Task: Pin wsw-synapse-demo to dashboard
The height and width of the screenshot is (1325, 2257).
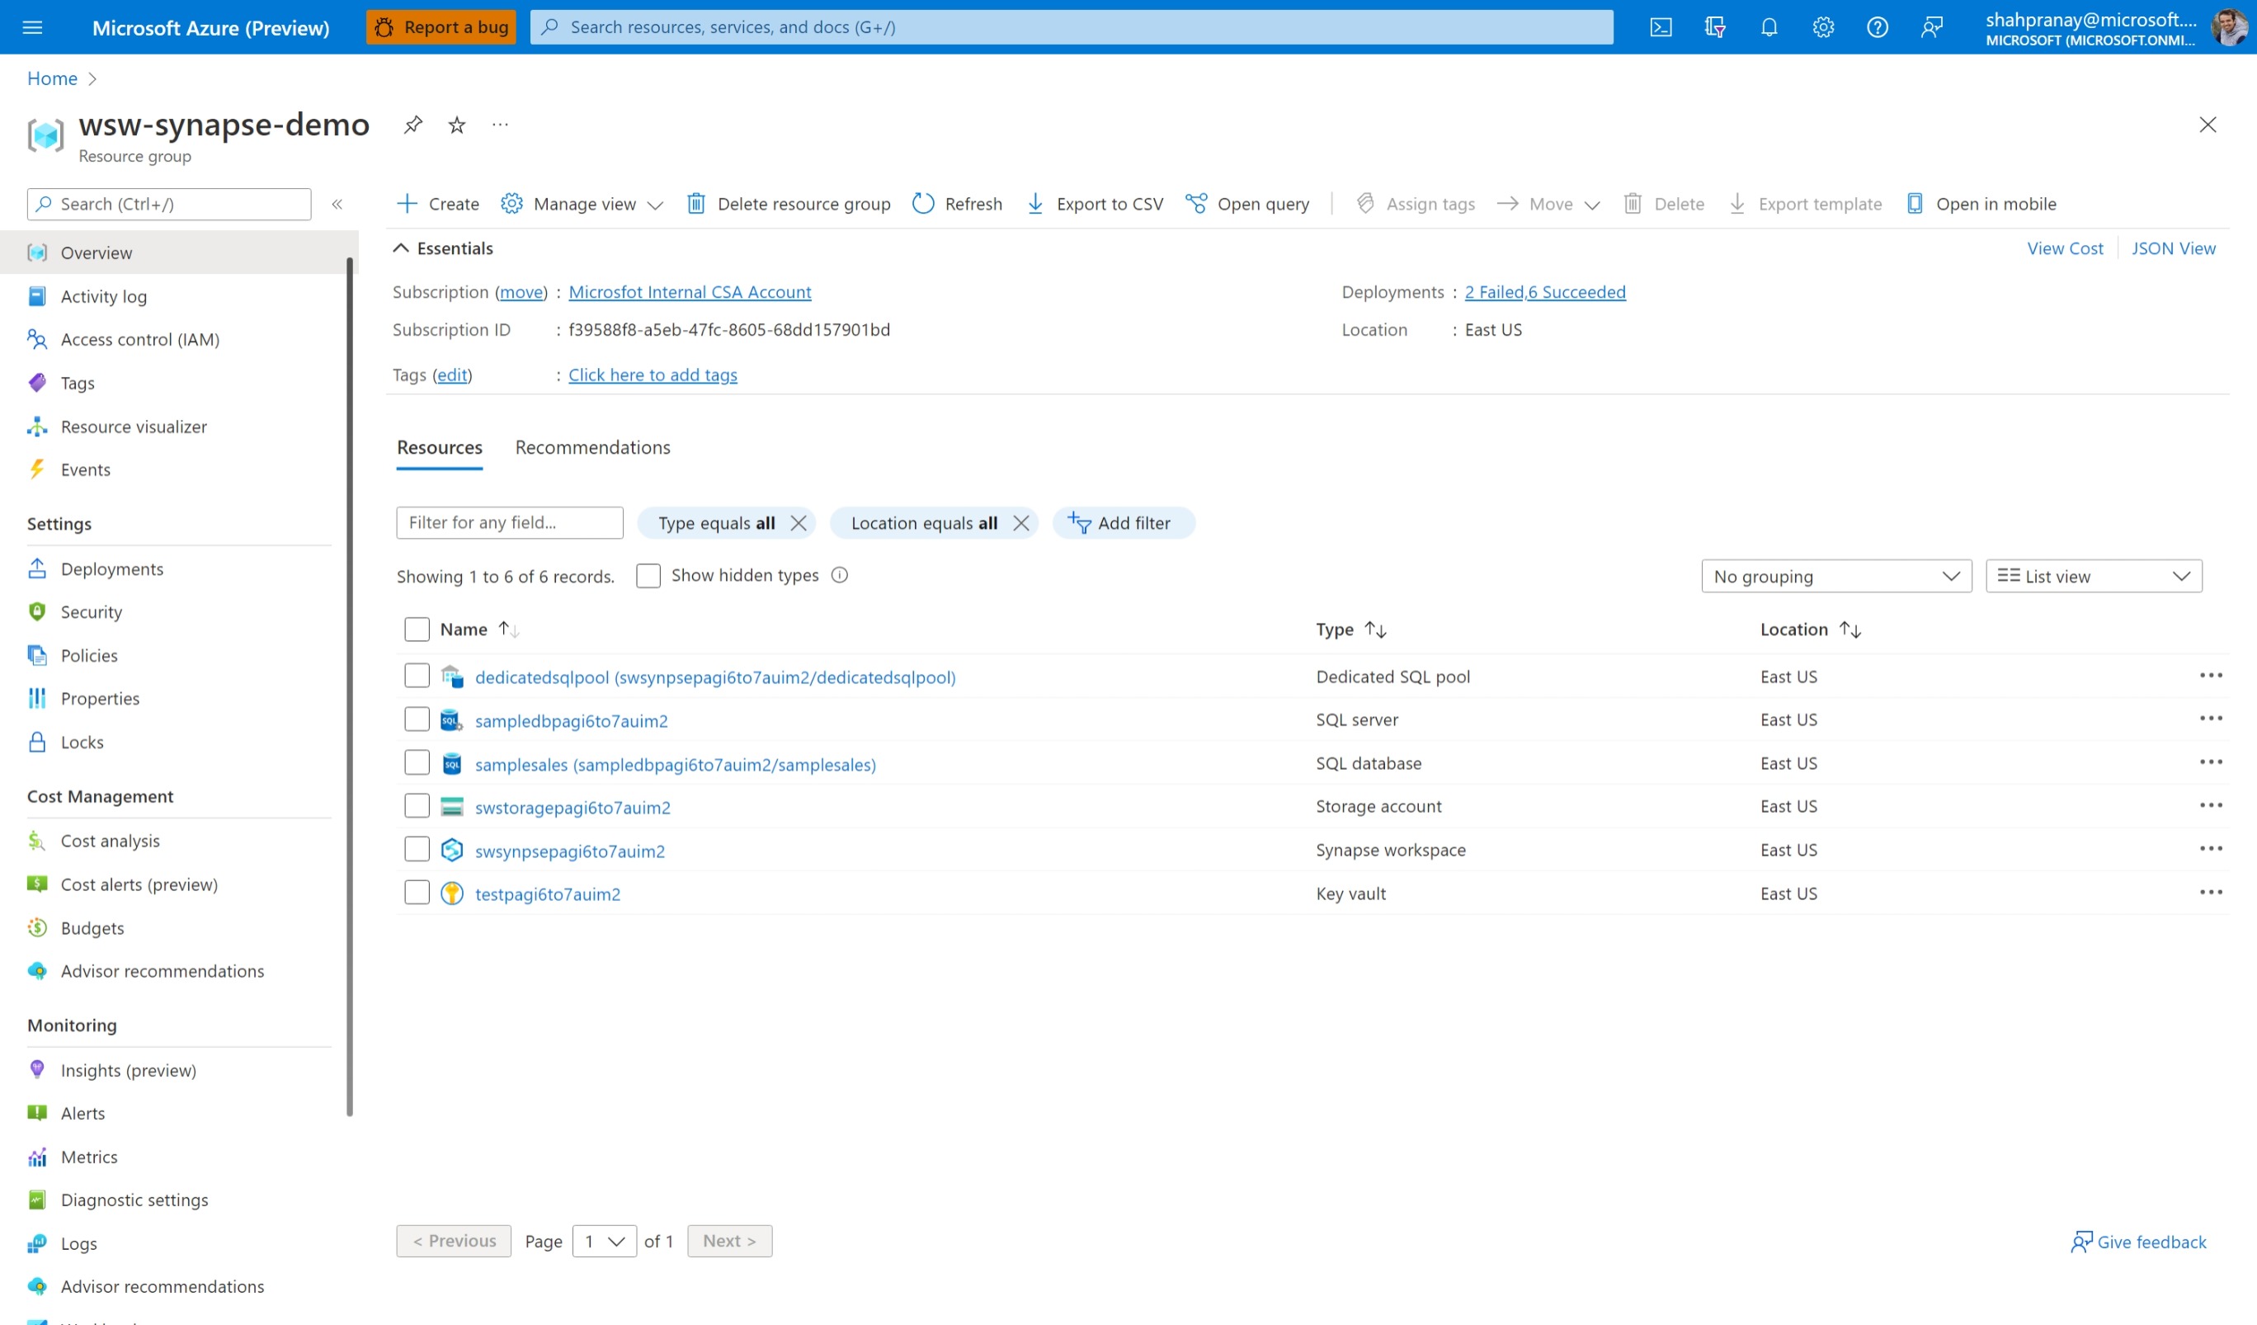Action: coord(413,125)
